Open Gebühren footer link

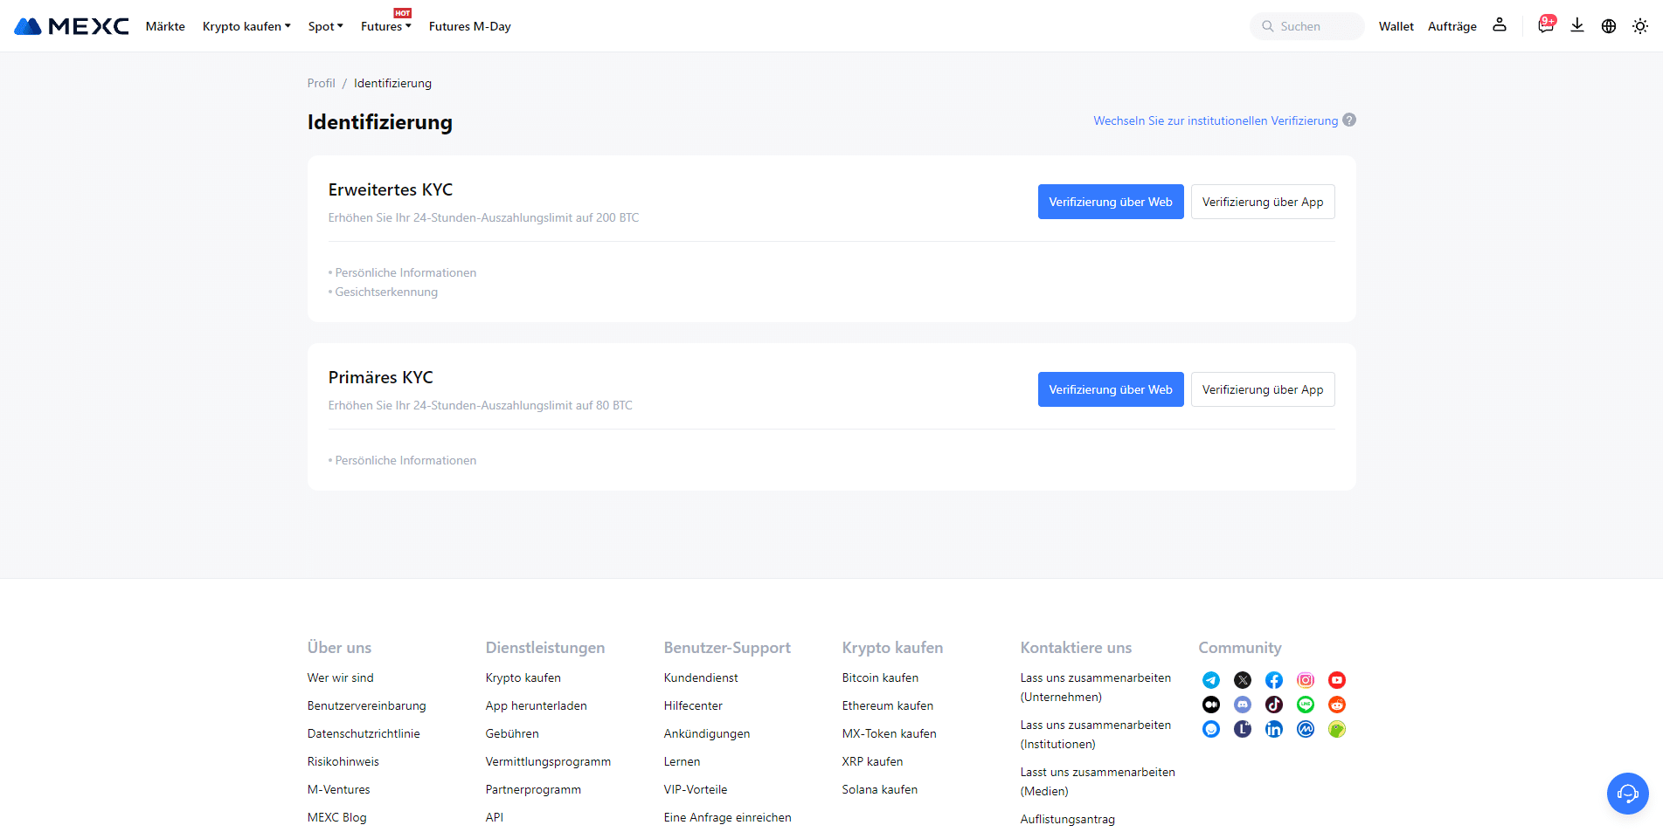click(x=512, y=733)
